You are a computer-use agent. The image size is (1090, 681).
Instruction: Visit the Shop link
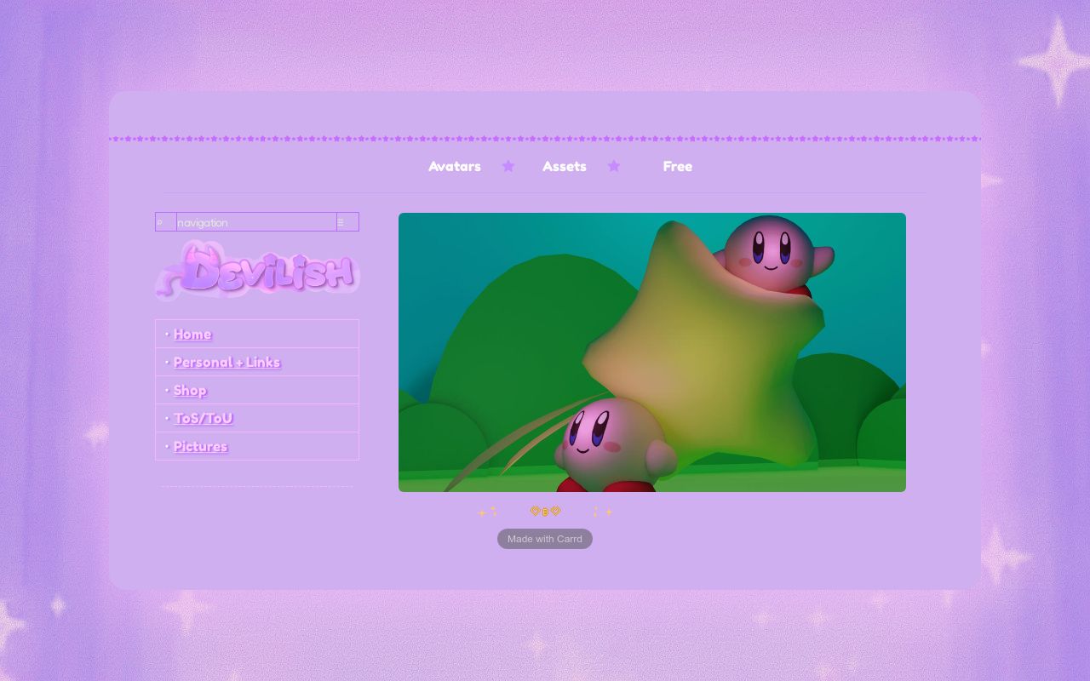[x=190, y=390]
